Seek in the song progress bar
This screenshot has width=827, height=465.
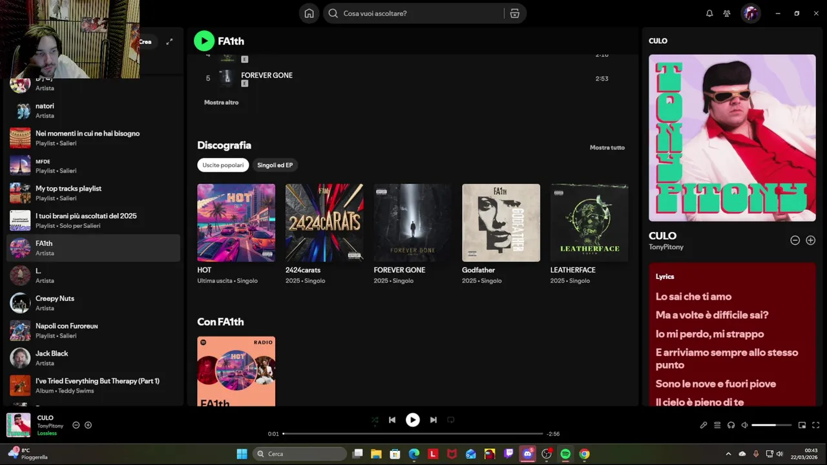point(413,433)
